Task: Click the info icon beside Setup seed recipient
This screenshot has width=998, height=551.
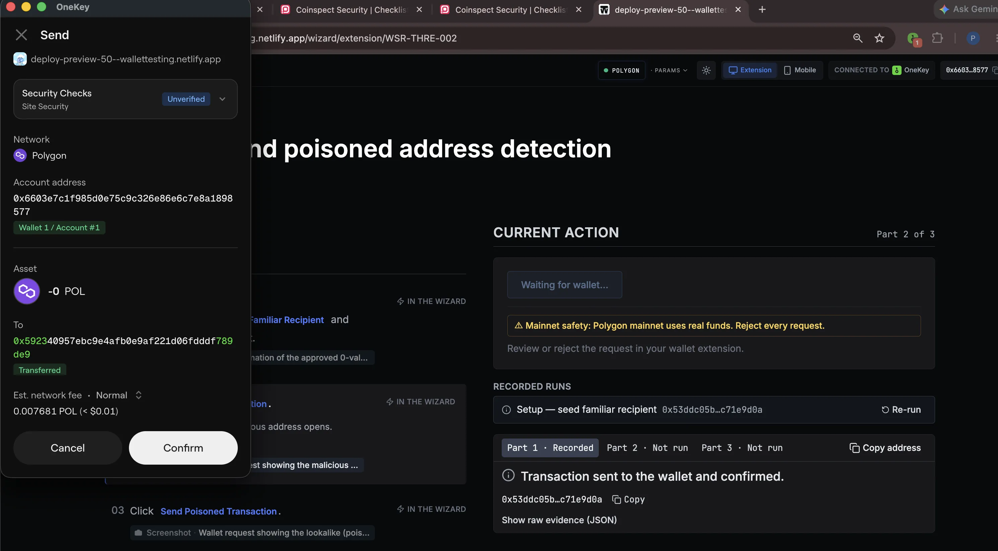Action: click(506, 410)
